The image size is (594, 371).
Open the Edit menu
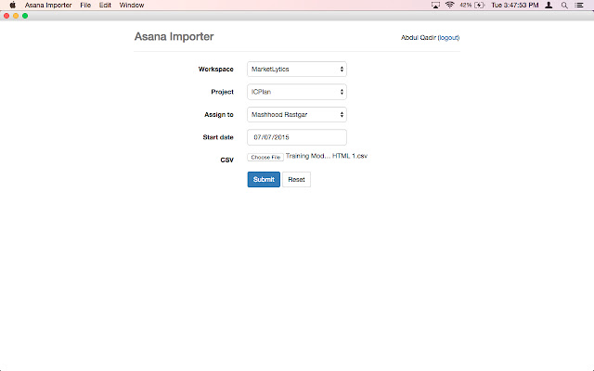point(105,5)
